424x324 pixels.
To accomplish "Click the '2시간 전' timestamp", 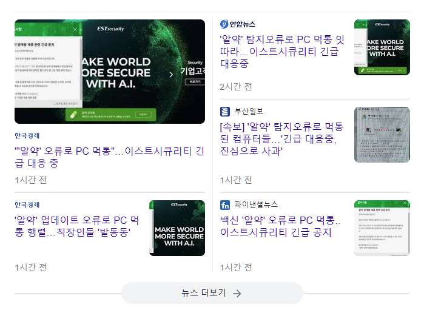I will (236, 87).
